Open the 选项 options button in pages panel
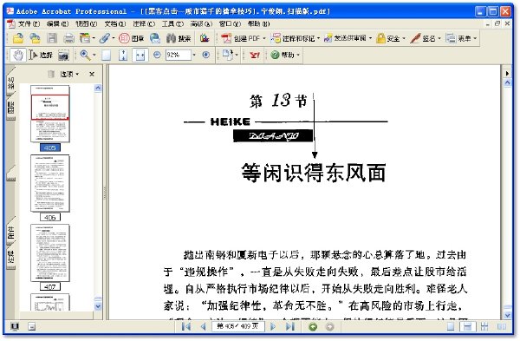The height and width of the screenshot is (341, 520). (69, 74)
